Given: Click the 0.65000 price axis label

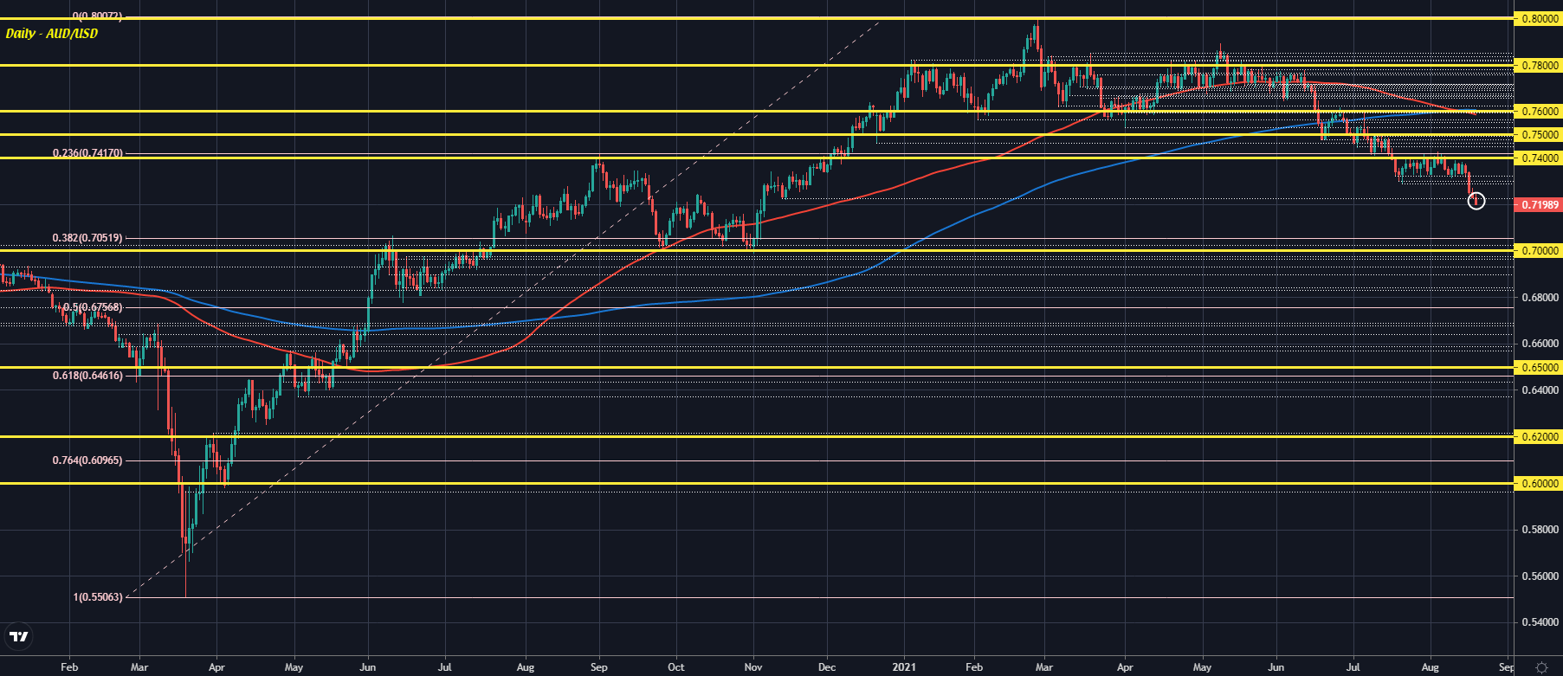Looking at the screenshot, I should pos(1539,367).
